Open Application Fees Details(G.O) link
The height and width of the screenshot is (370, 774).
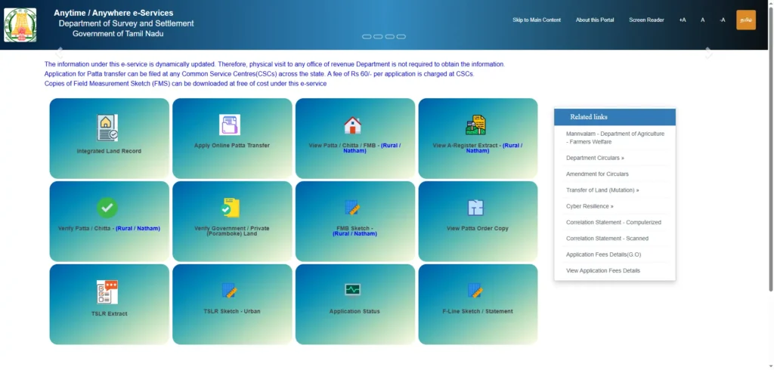point(604,254)
